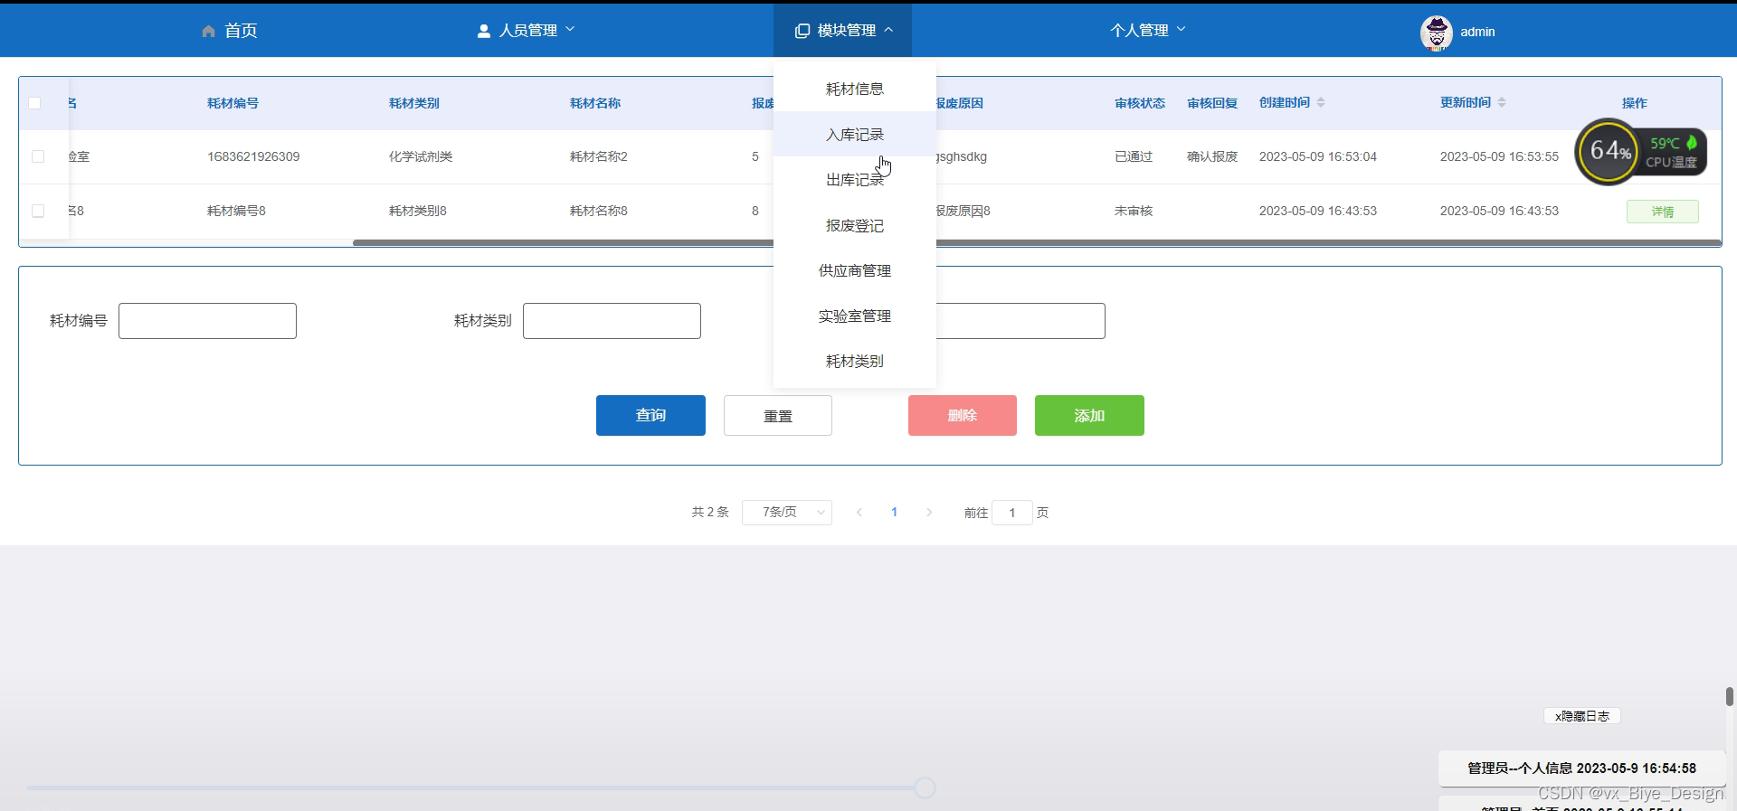
Task: Click the 耗材名称8 cell
Action: 599,211
